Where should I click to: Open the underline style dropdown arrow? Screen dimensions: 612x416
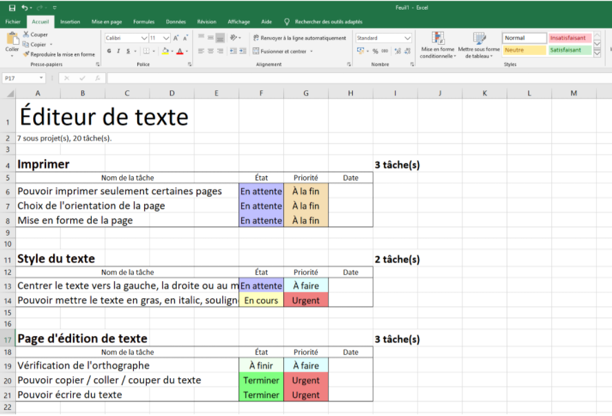[136, 51]
